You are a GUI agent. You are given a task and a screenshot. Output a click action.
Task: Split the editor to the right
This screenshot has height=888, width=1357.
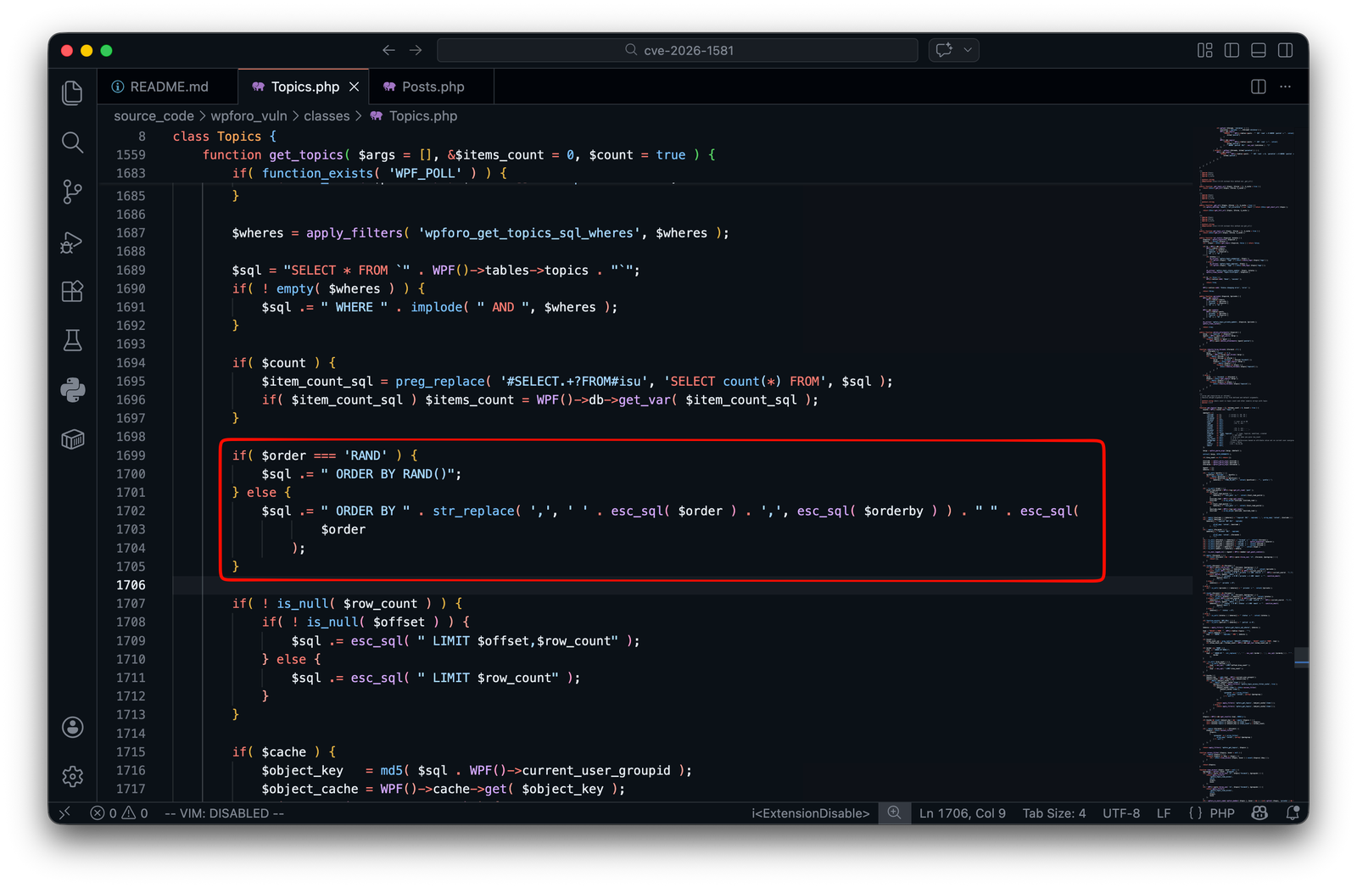(x=1259, y=87)
